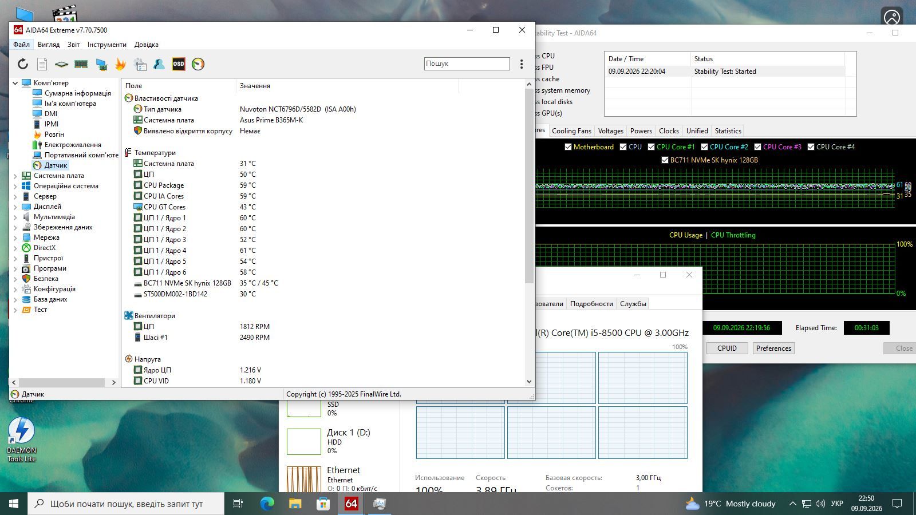This screenshot has height=515, width=916.
Task: Toggle CPU Core #3 checkbox
Action: pyautogui.click(x=757, y=147)
